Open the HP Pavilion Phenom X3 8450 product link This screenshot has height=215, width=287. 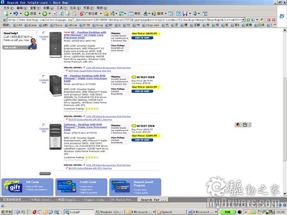[x=85, y=35]
